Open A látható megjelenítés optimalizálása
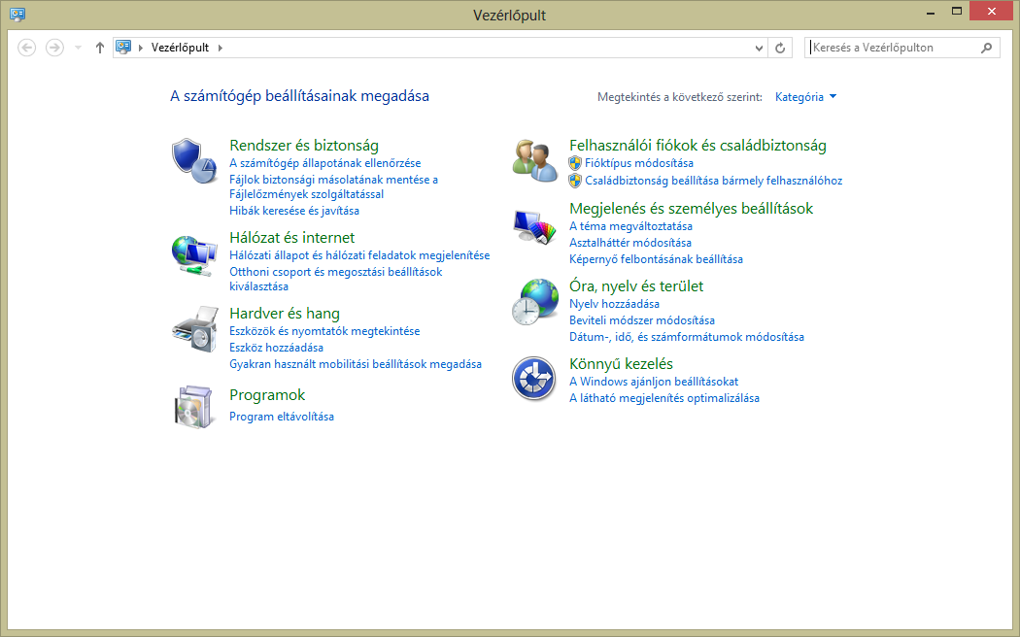 (x=664, y=398)
